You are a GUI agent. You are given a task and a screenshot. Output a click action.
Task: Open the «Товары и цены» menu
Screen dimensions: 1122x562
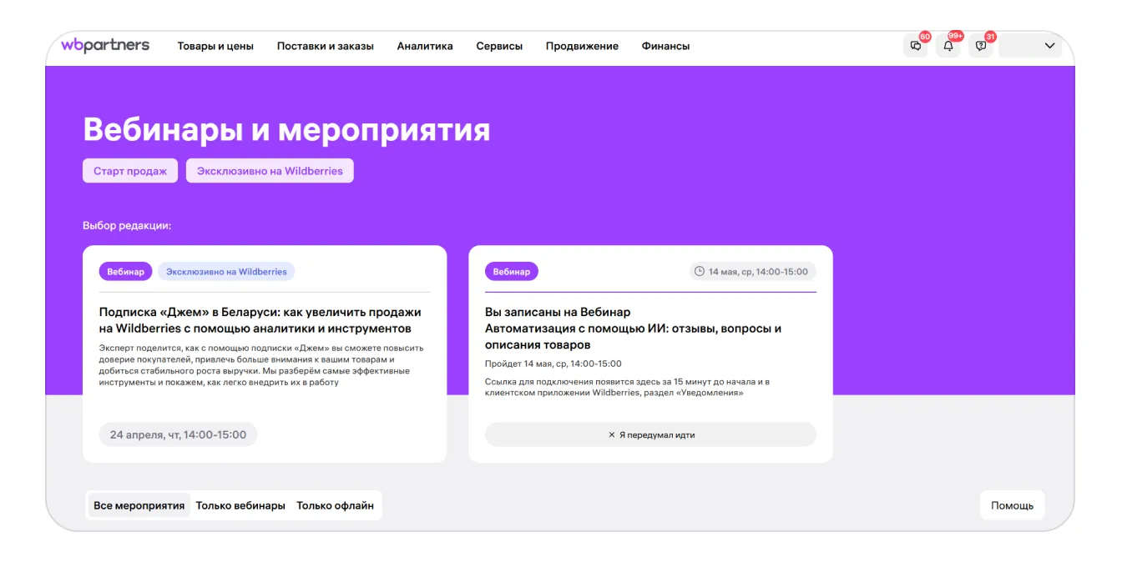coord(215,47)
